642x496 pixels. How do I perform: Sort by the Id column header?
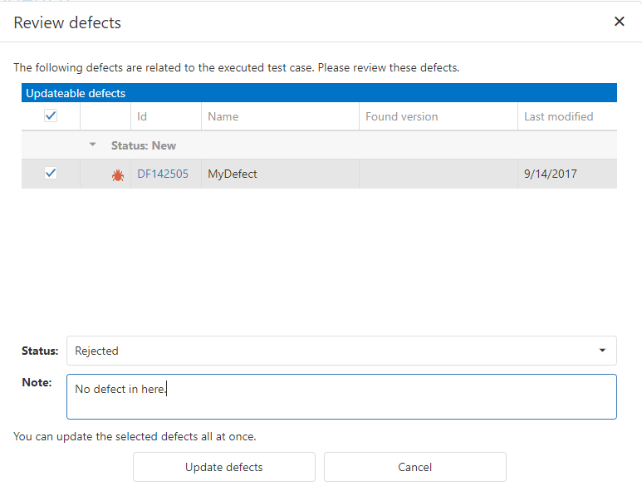142,117
